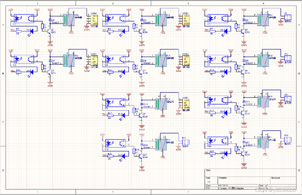Click resistor R12 below optocoupler U6
The image size is (302, 195).
tap(110, 72)
